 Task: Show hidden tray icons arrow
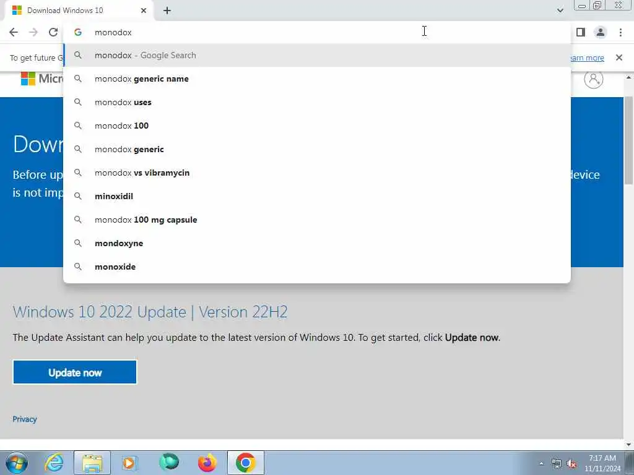pos(541,464)
